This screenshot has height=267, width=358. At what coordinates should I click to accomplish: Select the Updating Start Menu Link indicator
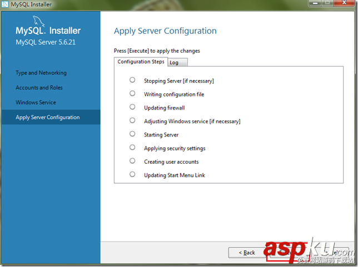tap(132, 174)
